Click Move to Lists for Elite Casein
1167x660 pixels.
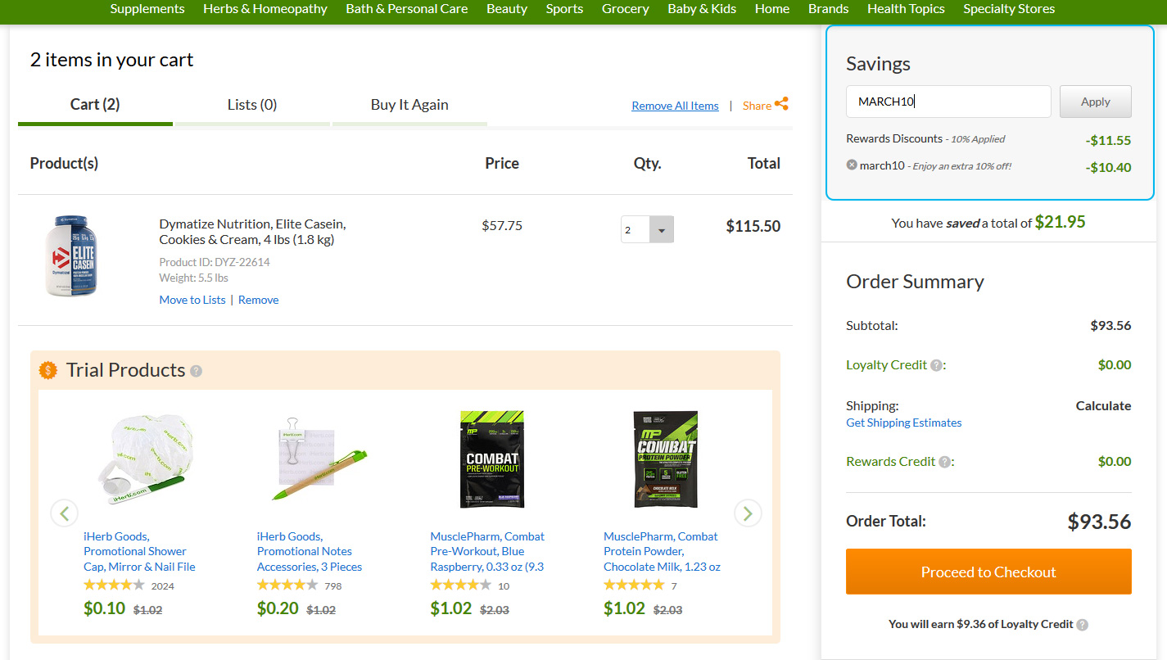pyautogui.click(x=192, y=300)
